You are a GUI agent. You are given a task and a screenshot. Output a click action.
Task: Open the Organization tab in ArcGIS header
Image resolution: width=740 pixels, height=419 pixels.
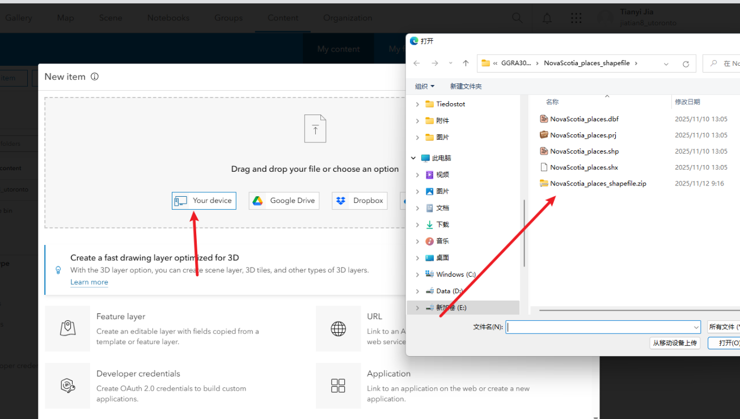pyautogui.click(x=348, y=18)
